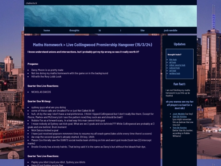Click the intro sentence about unions and intersections
The width and height of the screenshot is (221, 166).
point(83,52)
